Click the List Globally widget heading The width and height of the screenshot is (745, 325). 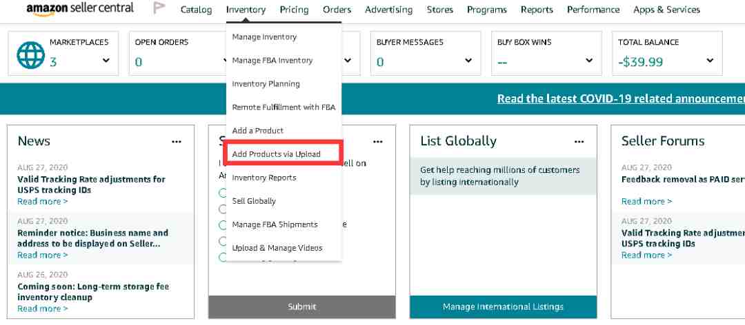pyautogui.click(x=459, y=141)
